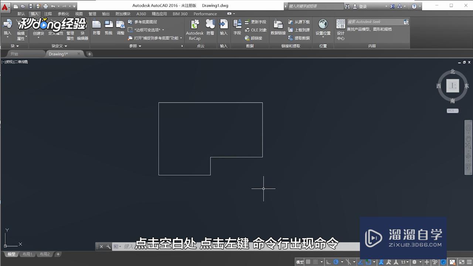Viewport: 473px width, 266px height.
Task: Open the 1:1 annotation scale dropdown
Action: pos(404,262)
